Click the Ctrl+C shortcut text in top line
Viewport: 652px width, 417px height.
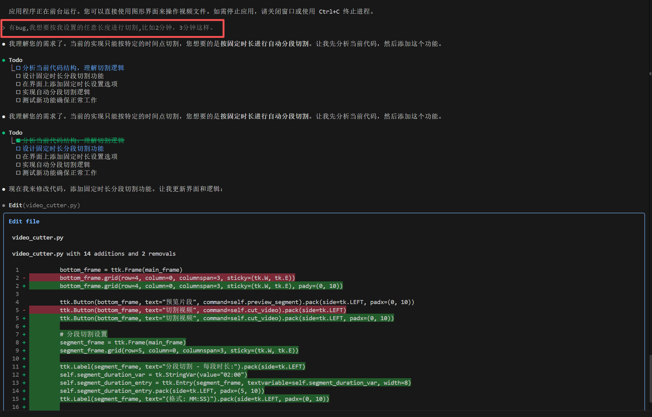pos(329,11)
